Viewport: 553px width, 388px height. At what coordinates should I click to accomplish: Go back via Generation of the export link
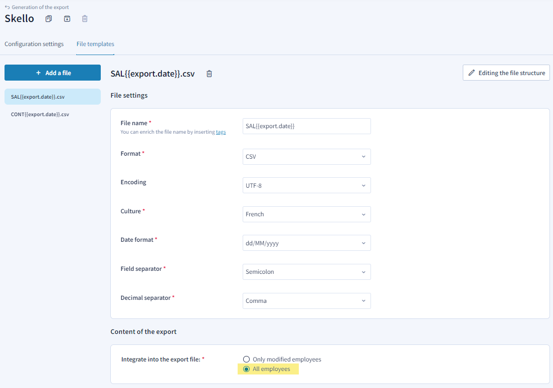click(x=40, y=7)
